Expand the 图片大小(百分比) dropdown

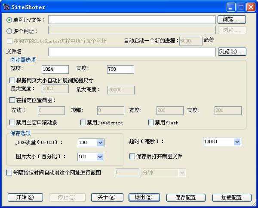point(100,157)
